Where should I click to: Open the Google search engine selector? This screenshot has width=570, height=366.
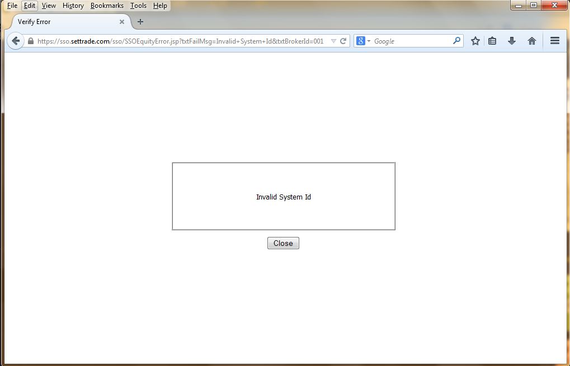[363, 41]
